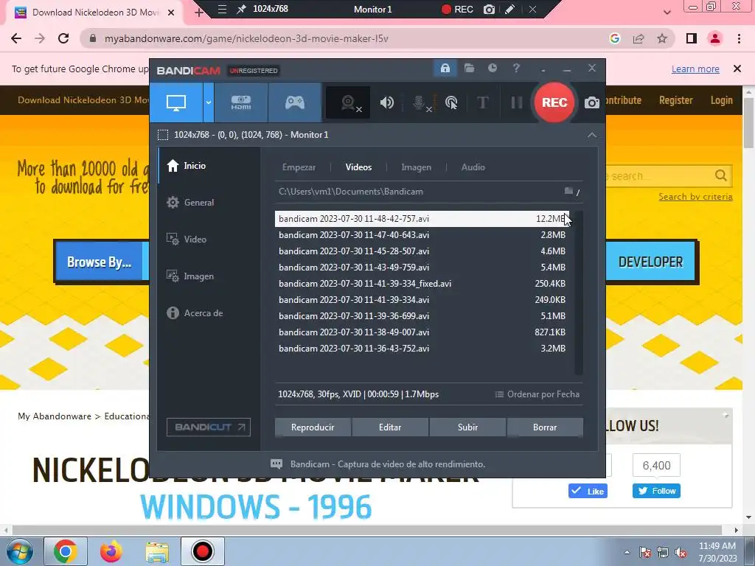Click the pause recording icon
The height and width of the screenshot is (566, 755).
pos(516,102)
